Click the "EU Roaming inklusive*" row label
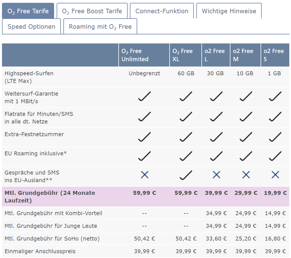Viewport: 291px width, 258px height. click(35, 153)
